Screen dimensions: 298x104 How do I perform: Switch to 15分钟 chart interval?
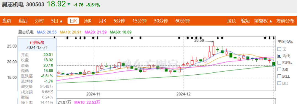point(140,21)
